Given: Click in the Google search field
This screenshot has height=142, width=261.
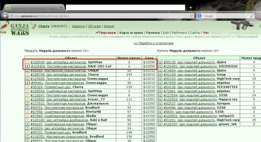Looking at the screenshot, I should (x=227, y=16).
